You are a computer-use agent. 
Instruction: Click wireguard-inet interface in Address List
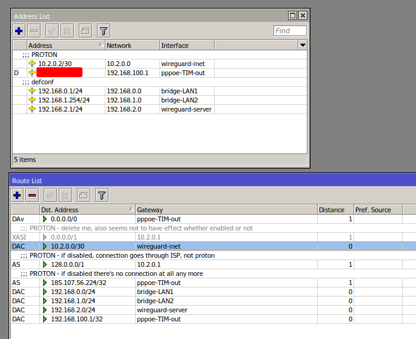point(183,64)
